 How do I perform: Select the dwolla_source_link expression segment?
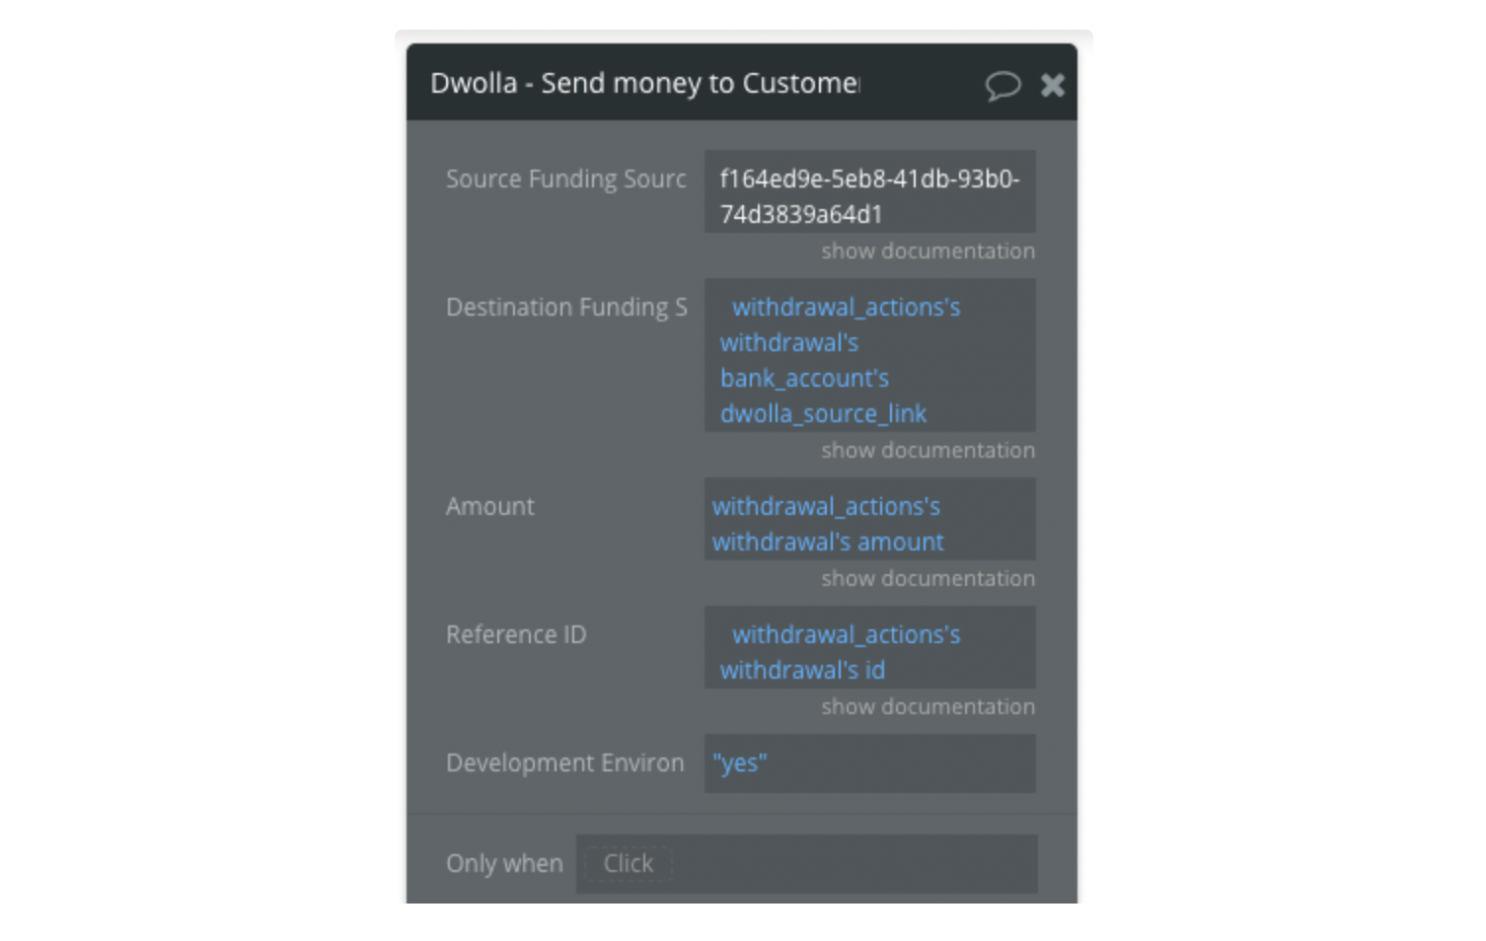[x=823, y=413]
